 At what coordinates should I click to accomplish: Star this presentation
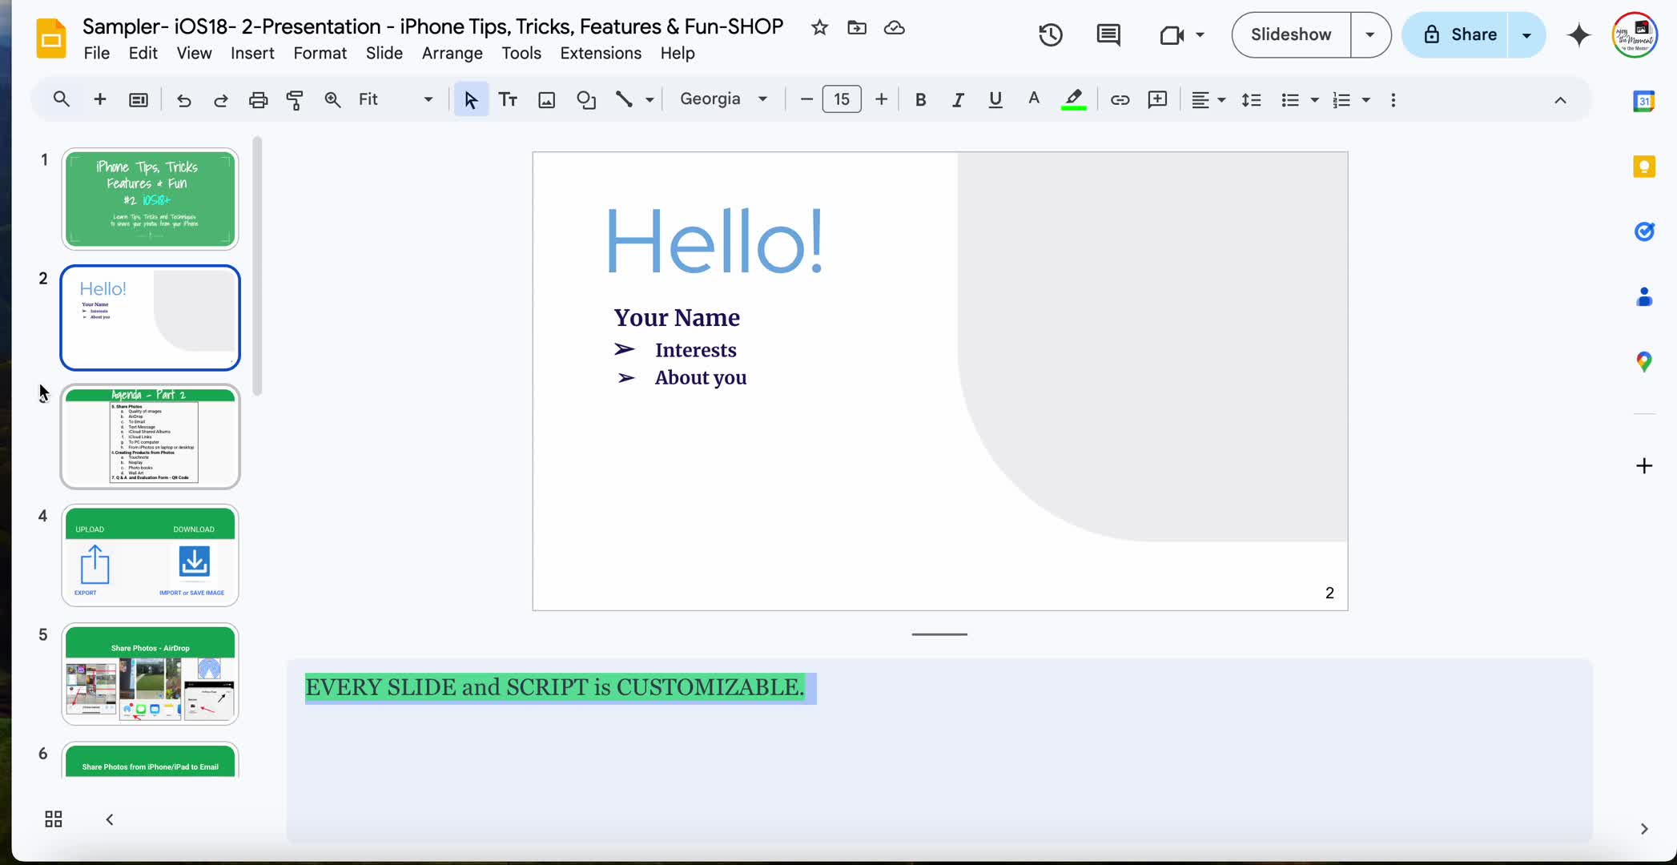(819, 28)
